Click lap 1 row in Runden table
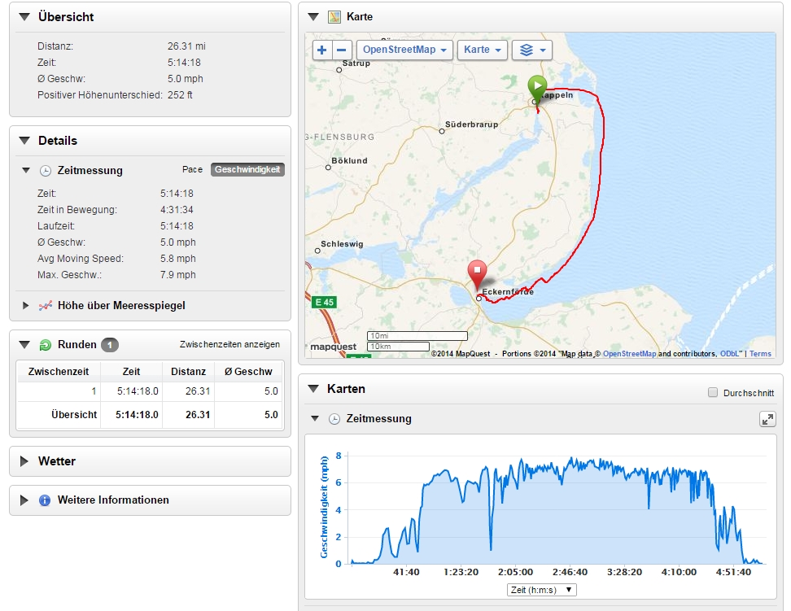 (150, 391)
